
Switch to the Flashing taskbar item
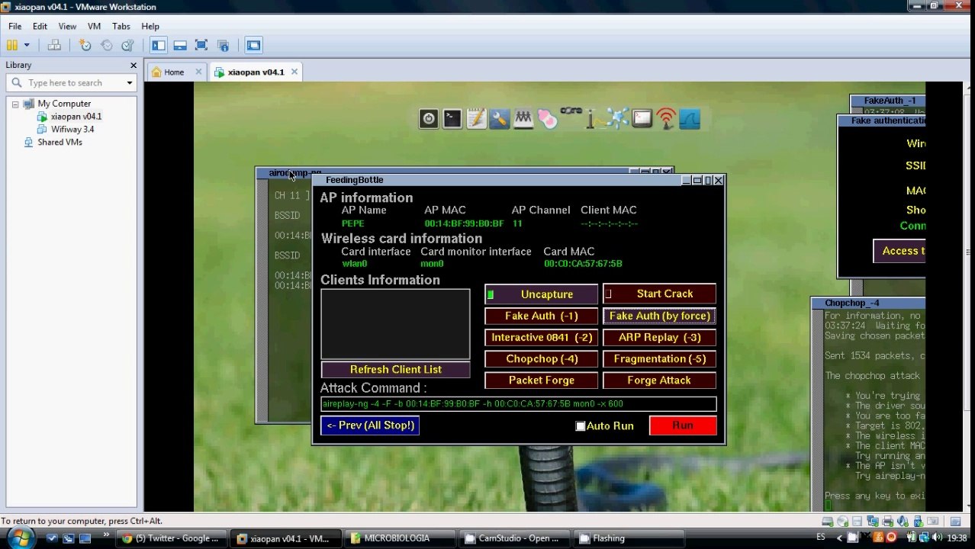627,538
